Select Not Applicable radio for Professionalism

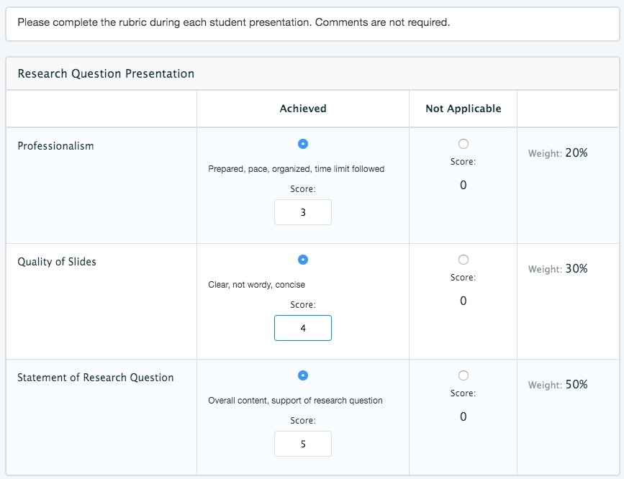coord(463,144)
